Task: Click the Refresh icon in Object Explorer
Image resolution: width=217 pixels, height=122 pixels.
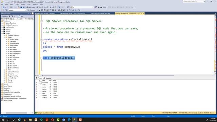Action: tap(19, 16)
